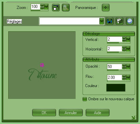This screenshot has width=140, height=124.
Task: Click the Panoramique navigate crosshair icon
Action: tap(106, 8)
